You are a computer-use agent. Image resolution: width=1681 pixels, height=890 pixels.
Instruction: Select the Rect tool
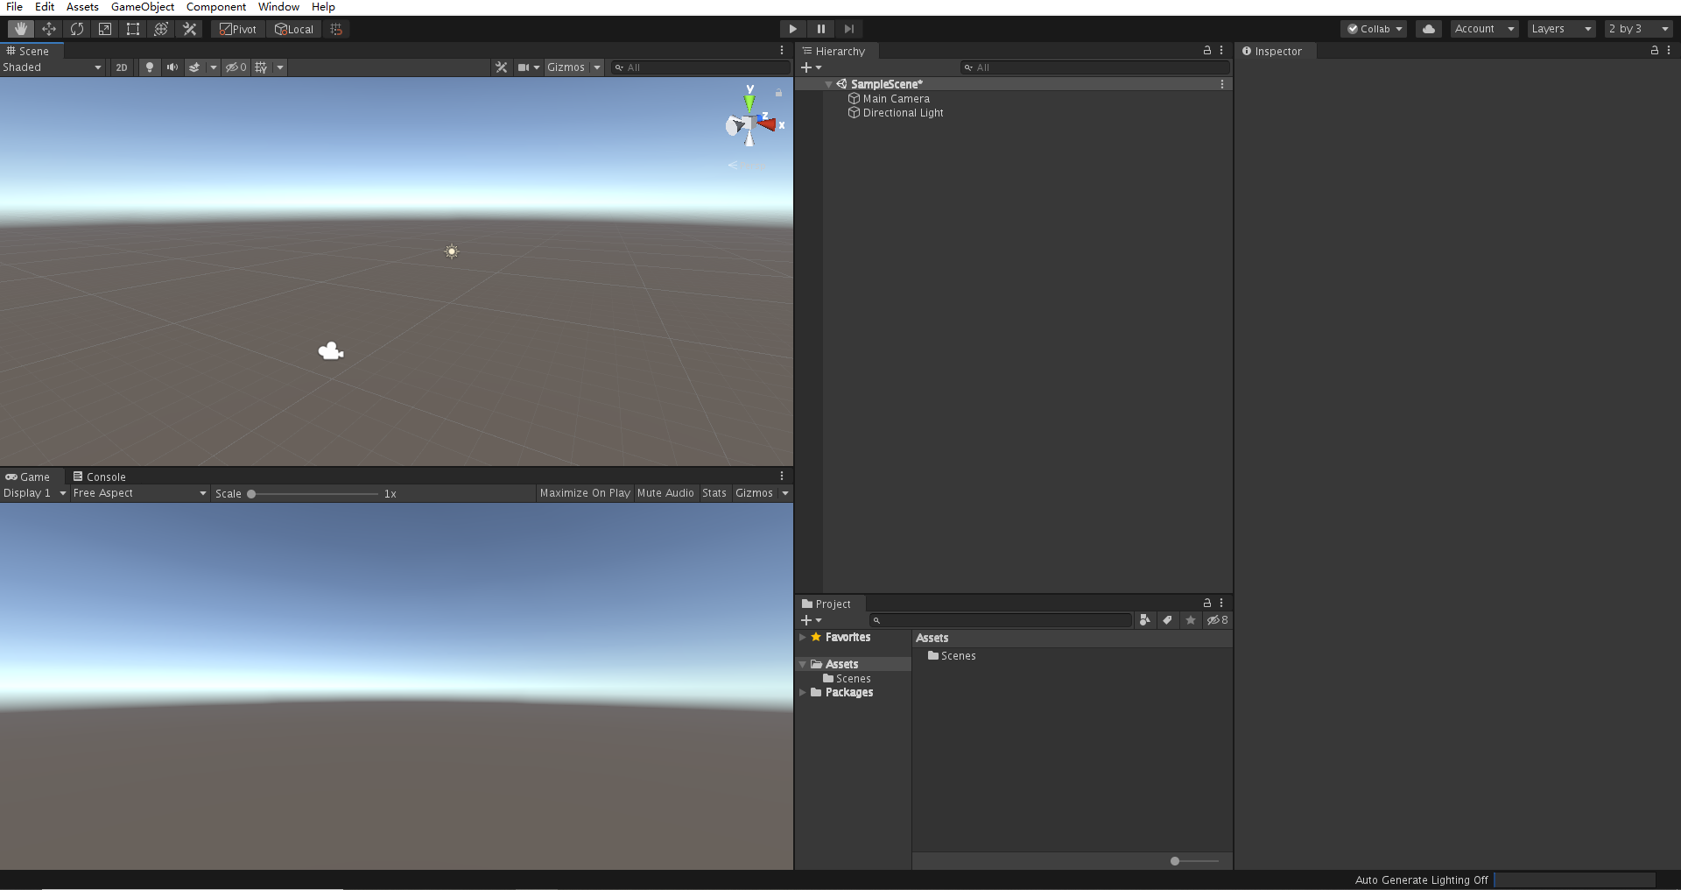(133, 29)
